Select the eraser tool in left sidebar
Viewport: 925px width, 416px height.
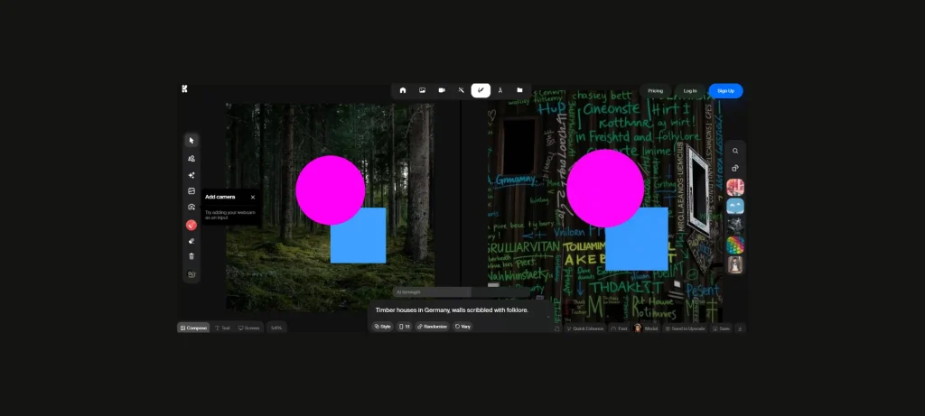(192, 241)
